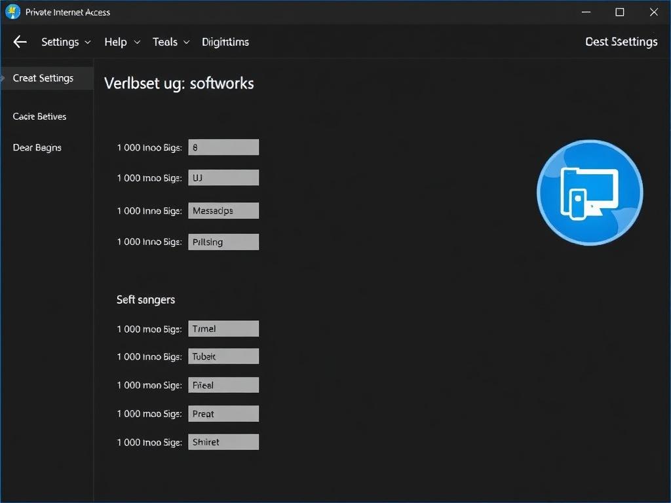The image size is (671, 503).
Task: Open the Help menu
Action: pos(115,42)
